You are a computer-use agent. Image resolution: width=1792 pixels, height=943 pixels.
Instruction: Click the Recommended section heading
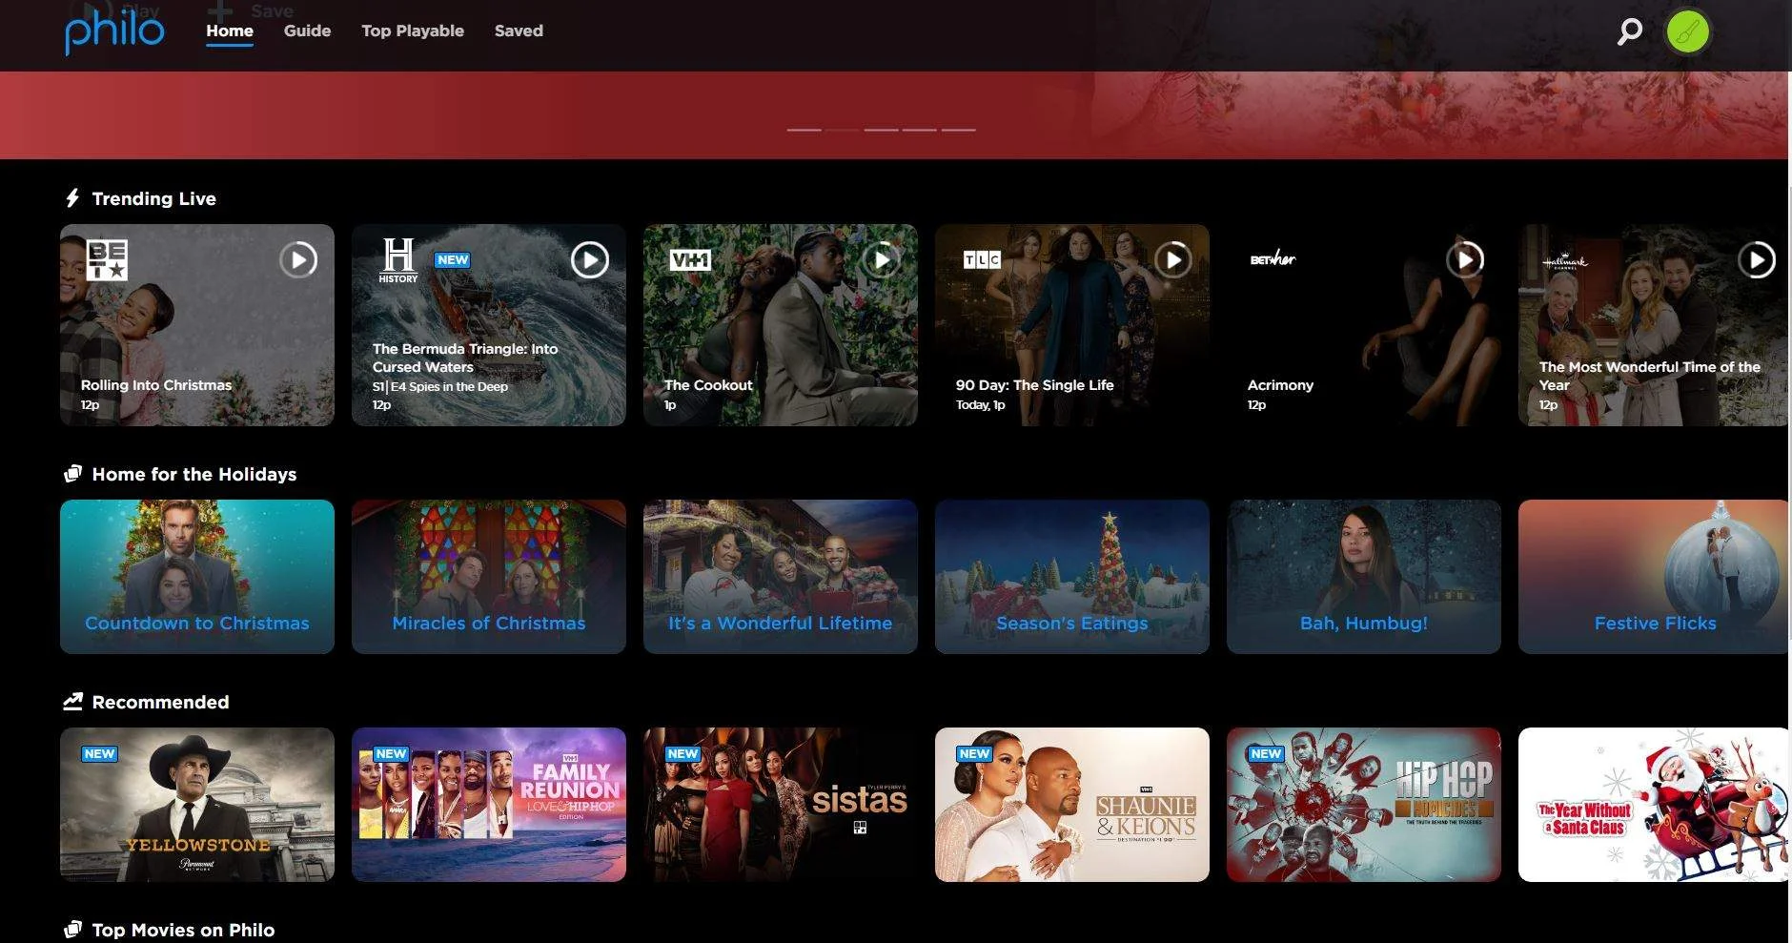pyautogui.click(x=160, y=702)
